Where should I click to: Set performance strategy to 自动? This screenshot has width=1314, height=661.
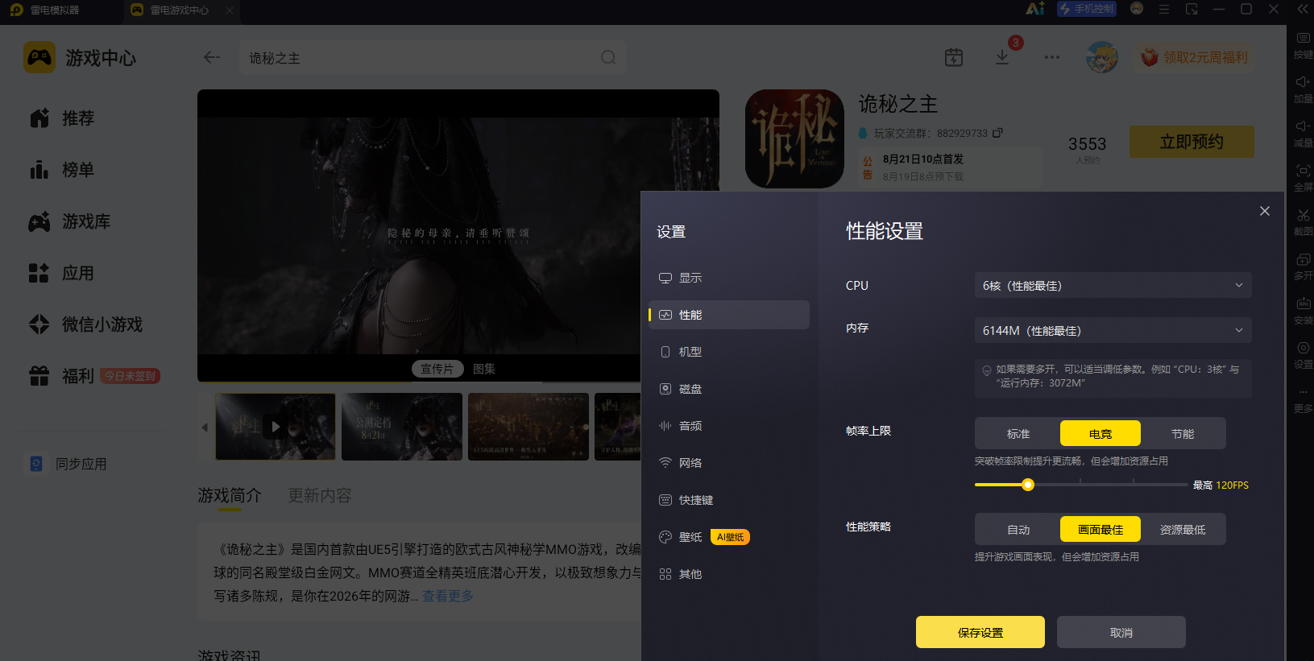tap(1018, 529)
